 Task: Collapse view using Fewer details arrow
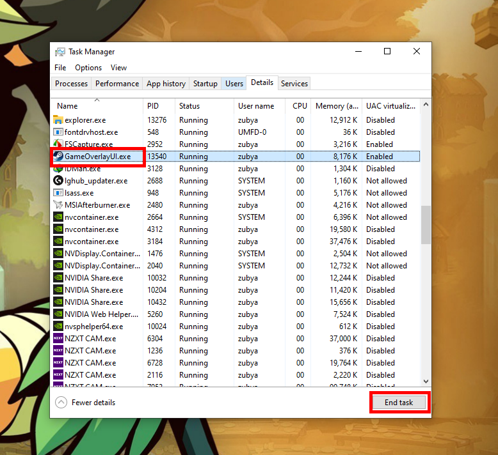point(61,403)
